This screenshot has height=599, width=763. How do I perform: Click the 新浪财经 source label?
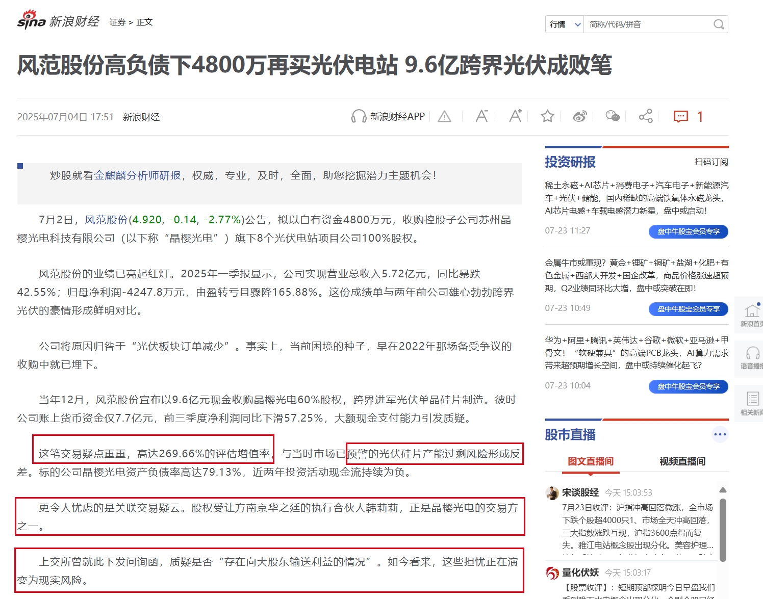pyautogui.click(x=141, y=117)
